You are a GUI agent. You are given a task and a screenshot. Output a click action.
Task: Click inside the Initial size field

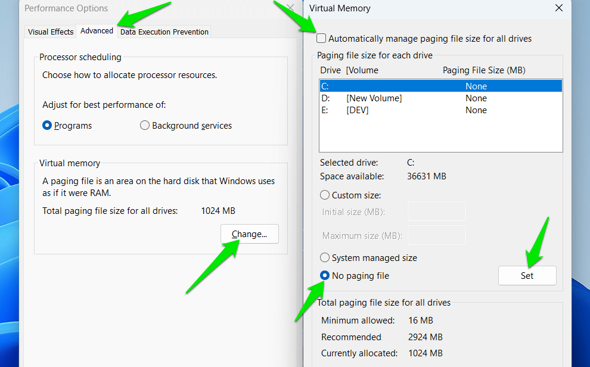pos(436,212)
